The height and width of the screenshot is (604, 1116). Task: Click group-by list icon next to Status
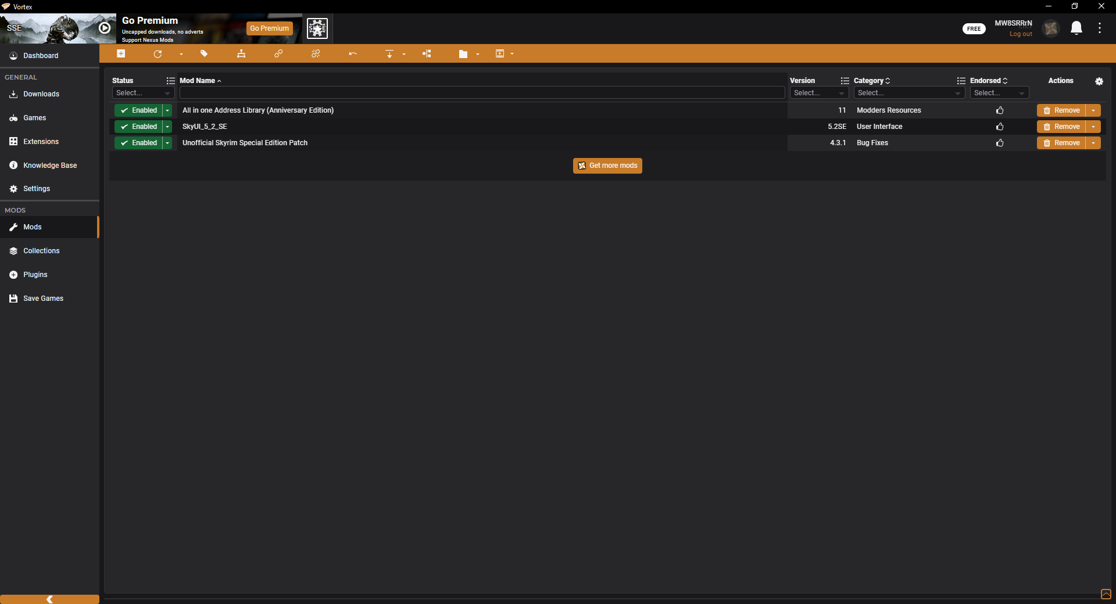170,81
